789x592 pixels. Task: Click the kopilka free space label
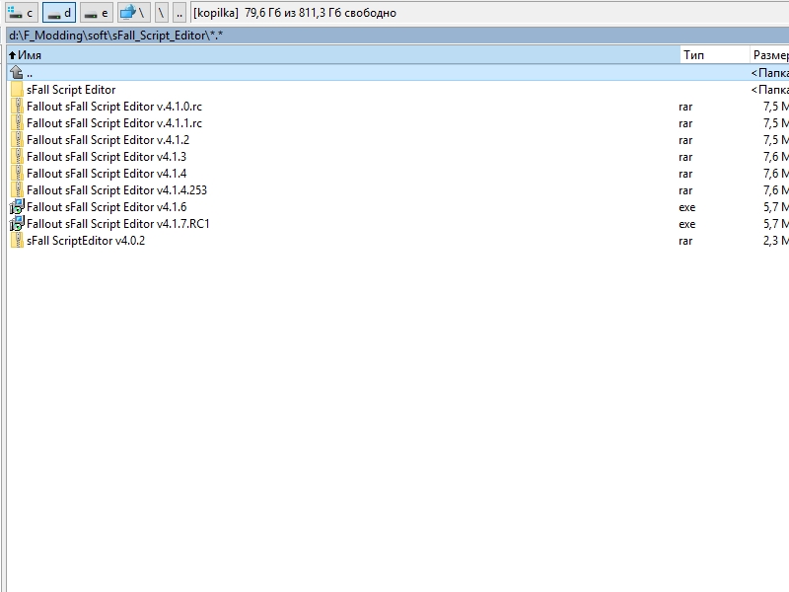[295, 13]
